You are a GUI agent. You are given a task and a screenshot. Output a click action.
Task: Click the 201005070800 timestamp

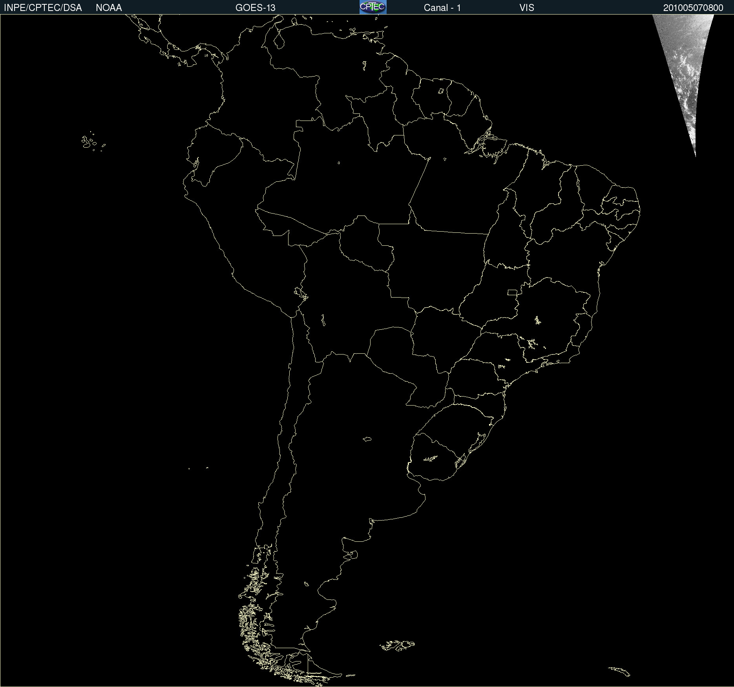point(693,8)
